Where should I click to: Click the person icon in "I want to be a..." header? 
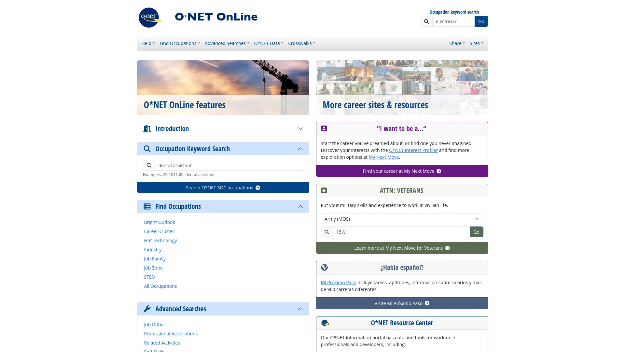(324, 129)
